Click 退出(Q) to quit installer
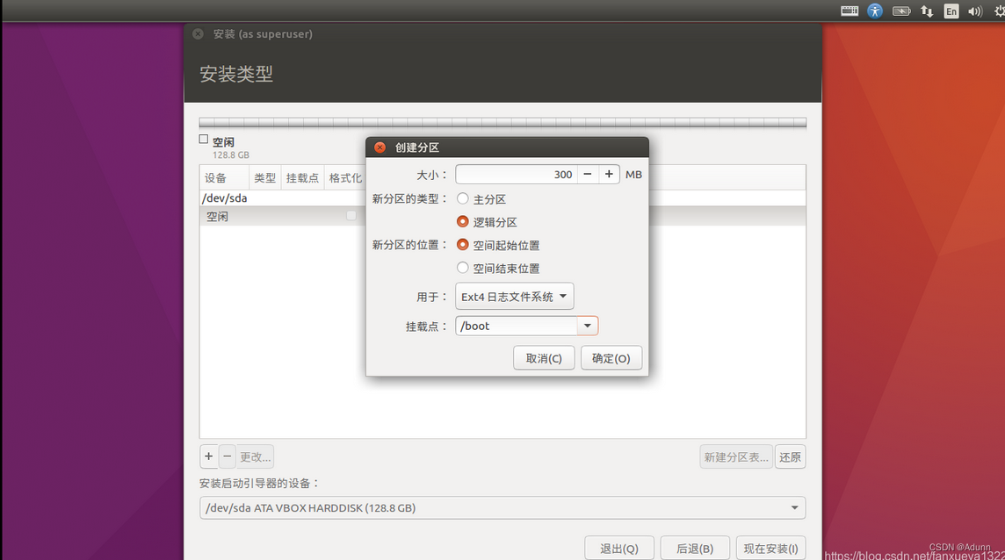 619,549
